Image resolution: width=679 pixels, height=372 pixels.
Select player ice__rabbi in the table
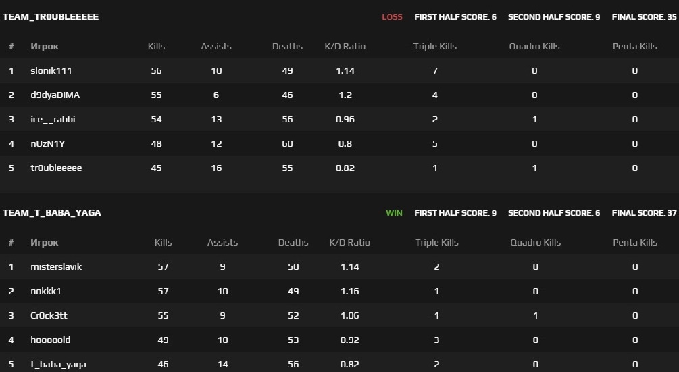(x=53, y=120)
